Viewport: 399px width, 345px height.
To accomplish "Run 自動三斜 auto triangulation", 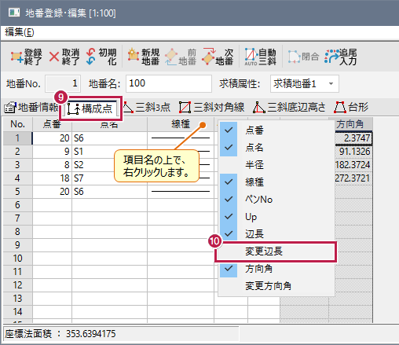I will click(260, 57).
